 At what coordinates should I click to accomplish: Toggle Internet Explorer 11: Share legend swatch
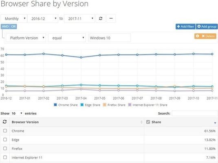pyautogui.click(x=130, y=105)
